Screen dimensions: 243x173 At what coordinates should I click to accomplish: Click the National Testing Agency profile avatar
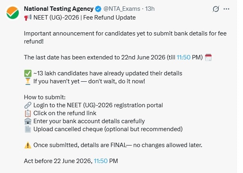pos(13,13)
